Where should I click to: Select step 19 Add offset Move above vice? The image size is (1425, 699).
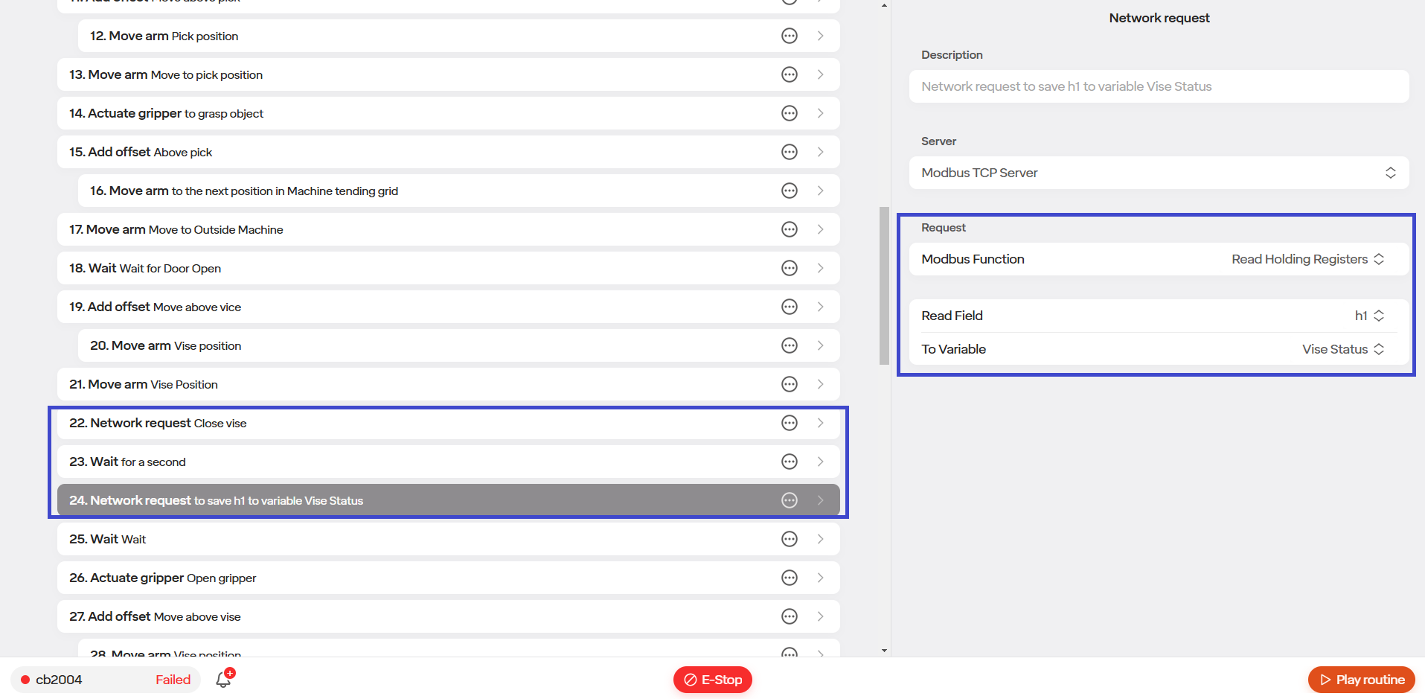click(449, 307)
